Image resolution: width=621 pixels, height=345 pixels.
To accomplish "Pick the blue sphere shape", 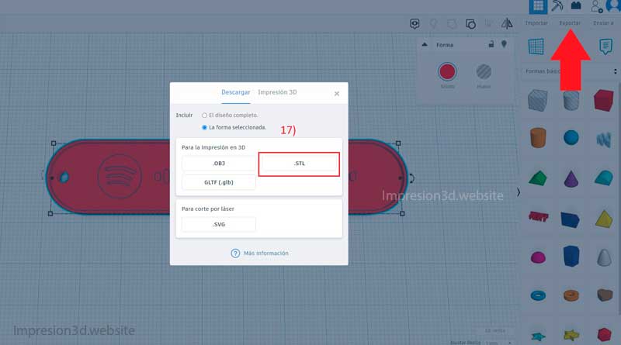I will pyautogui.click(x=571, y=138).
